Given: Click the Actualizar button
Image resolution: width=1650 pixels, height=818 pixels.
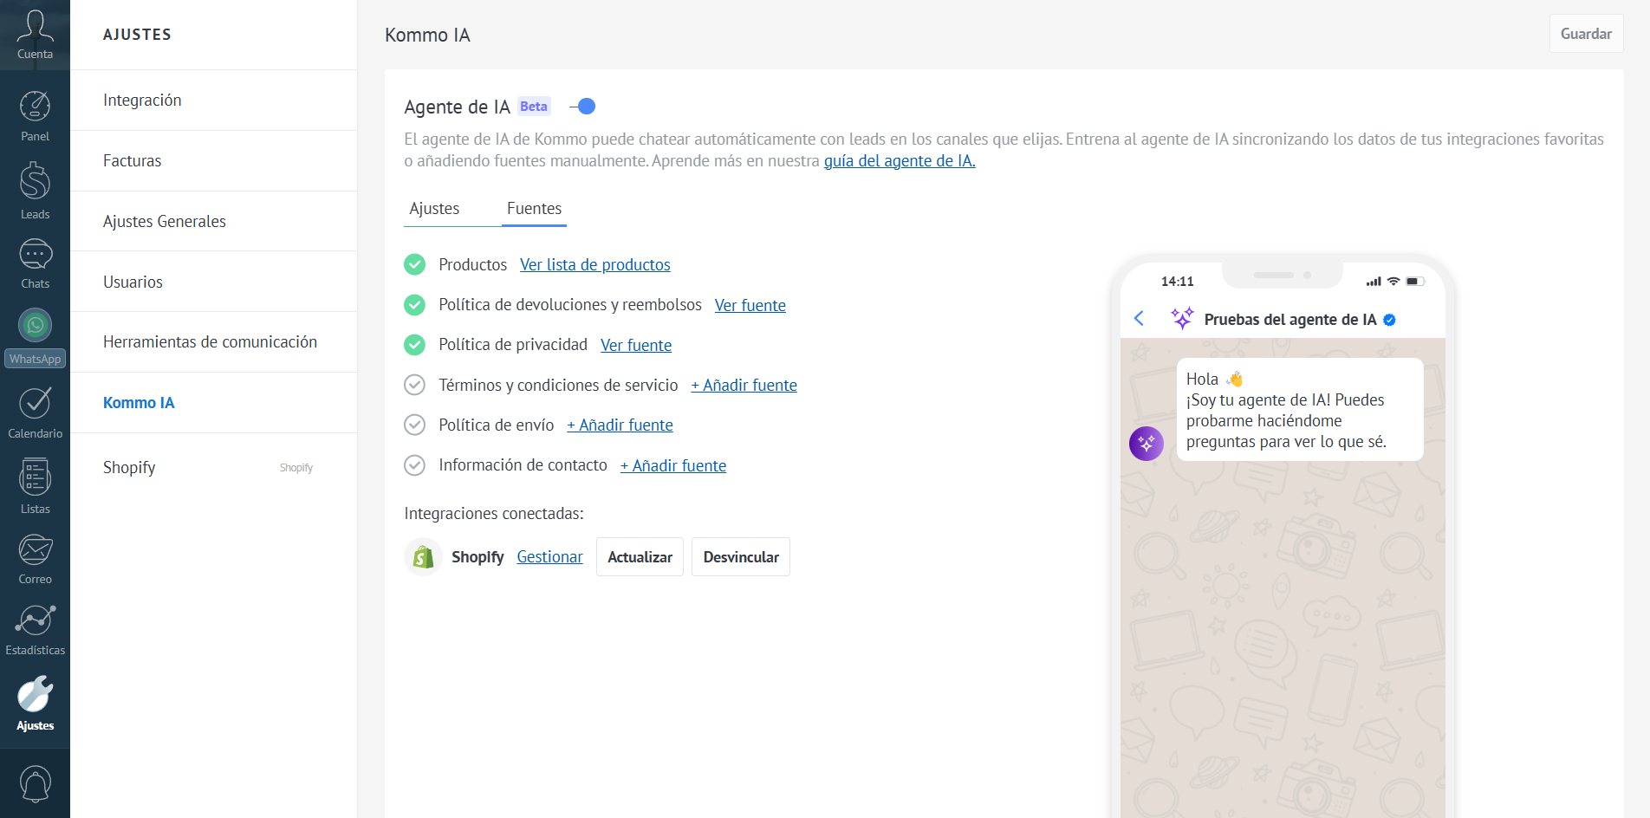Looking at the screenshot, I should [640, 557].
